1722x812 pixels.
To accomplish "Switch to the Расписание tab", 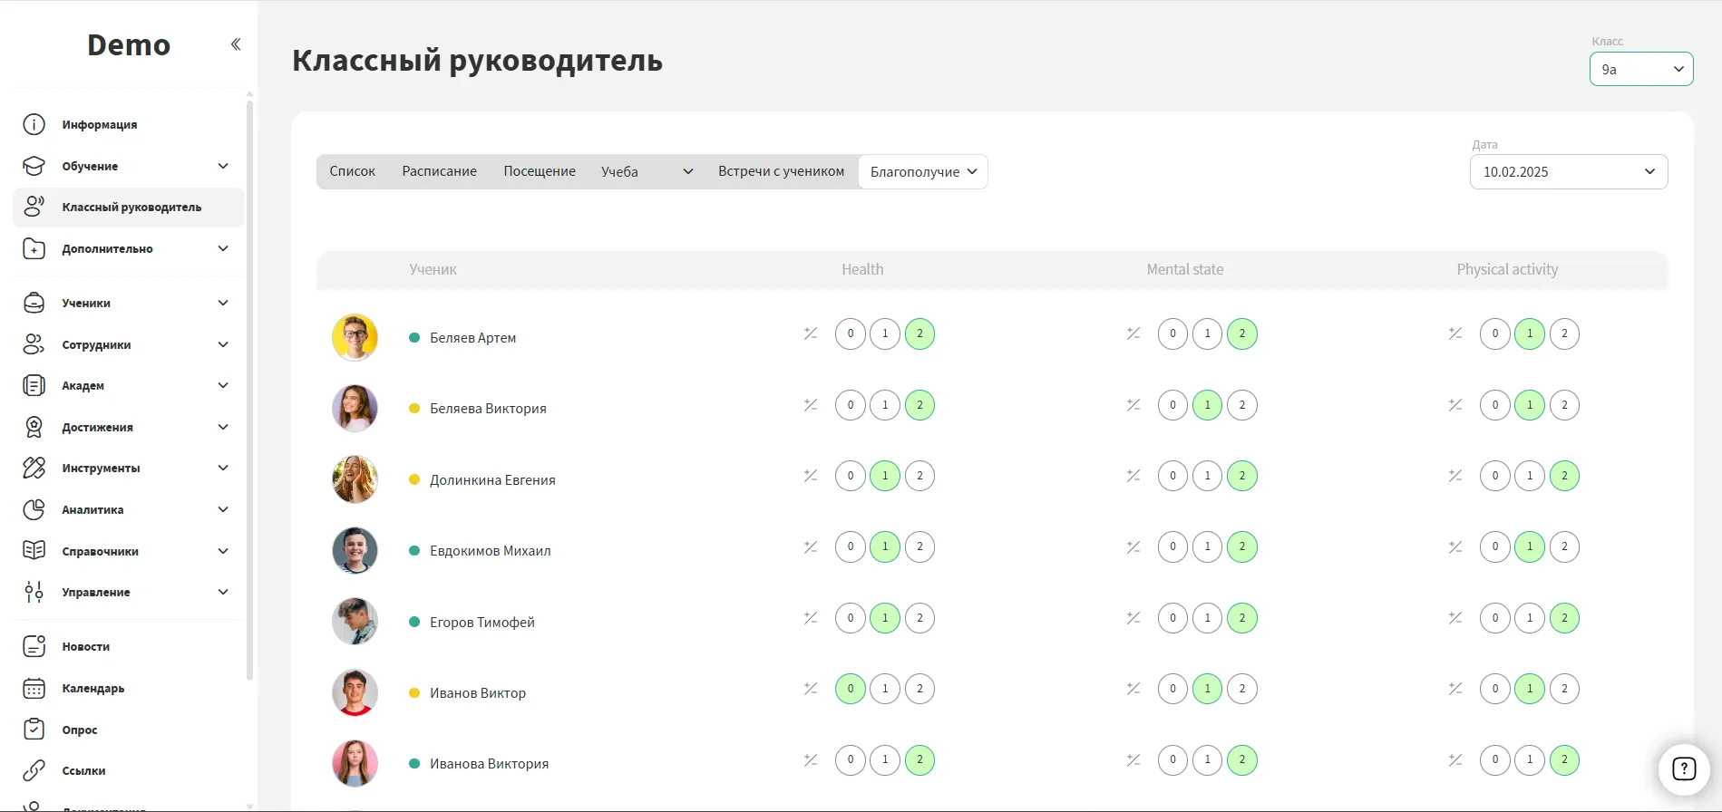I will pos(439,171).
